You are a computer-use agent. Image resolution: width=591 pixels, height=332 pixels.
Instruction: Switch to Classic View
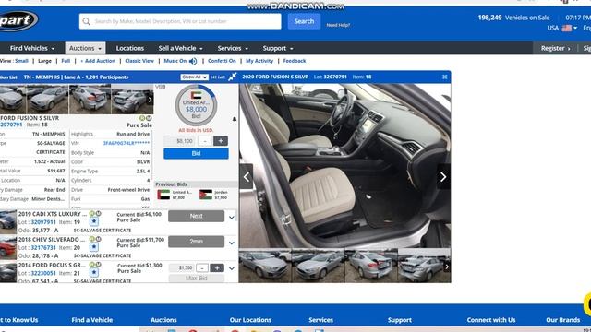click(139, 61)
